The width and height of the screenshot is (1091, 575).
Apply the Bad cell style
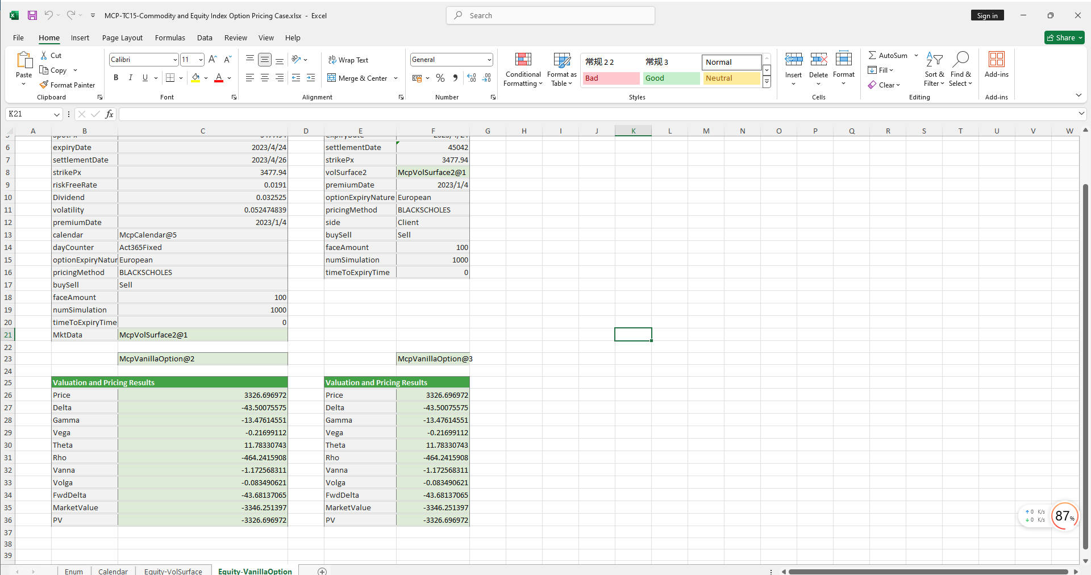click(x=611, y=78)
